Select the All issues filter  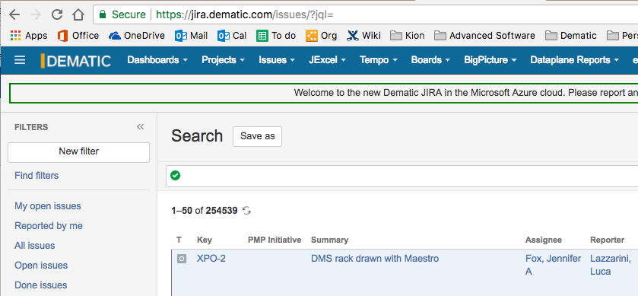point(34,246)
